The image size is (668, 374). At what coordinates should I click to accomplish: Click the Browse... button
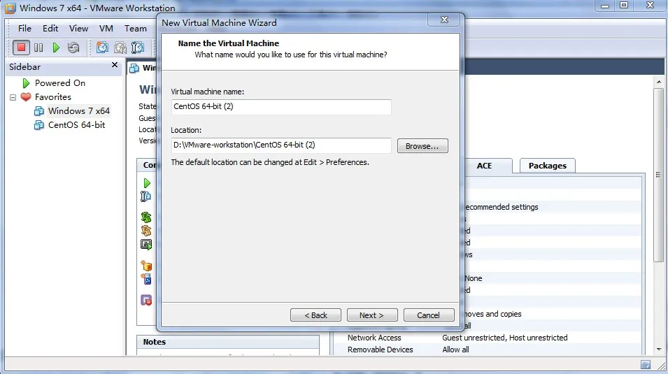click(x=422, y=145)
